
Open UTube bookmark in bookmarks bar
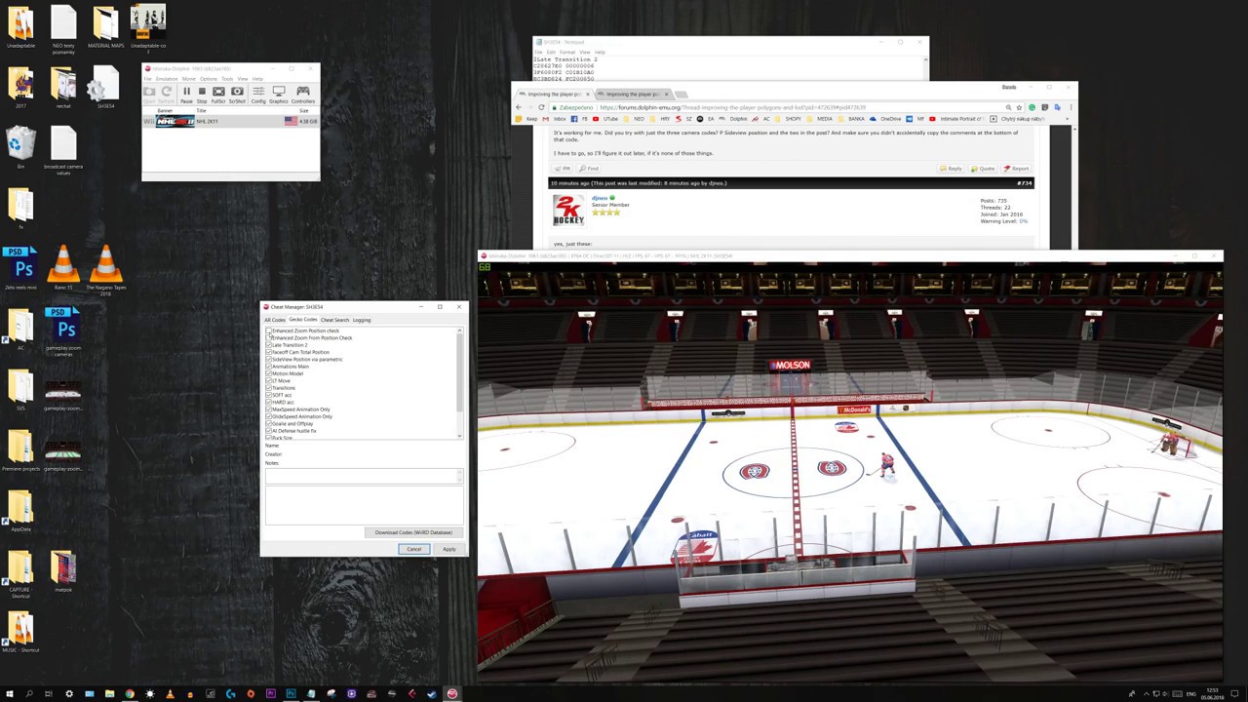coord(606,119)
